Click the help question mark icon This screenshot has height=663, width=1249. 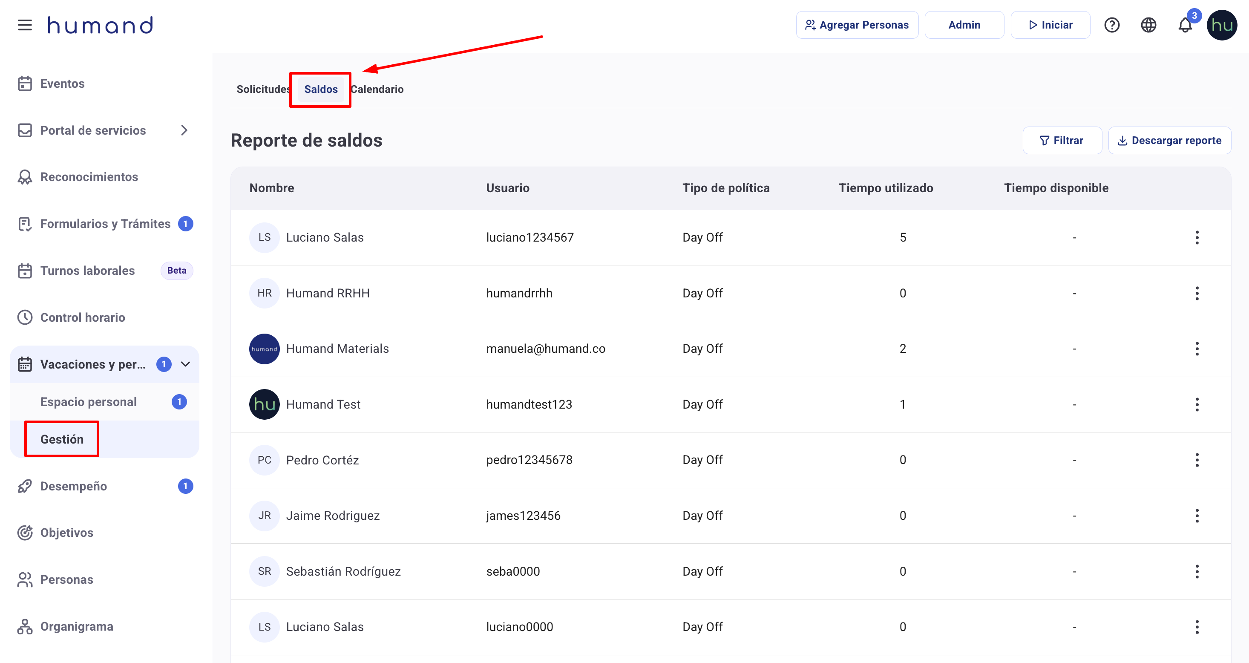[1111, 25]
